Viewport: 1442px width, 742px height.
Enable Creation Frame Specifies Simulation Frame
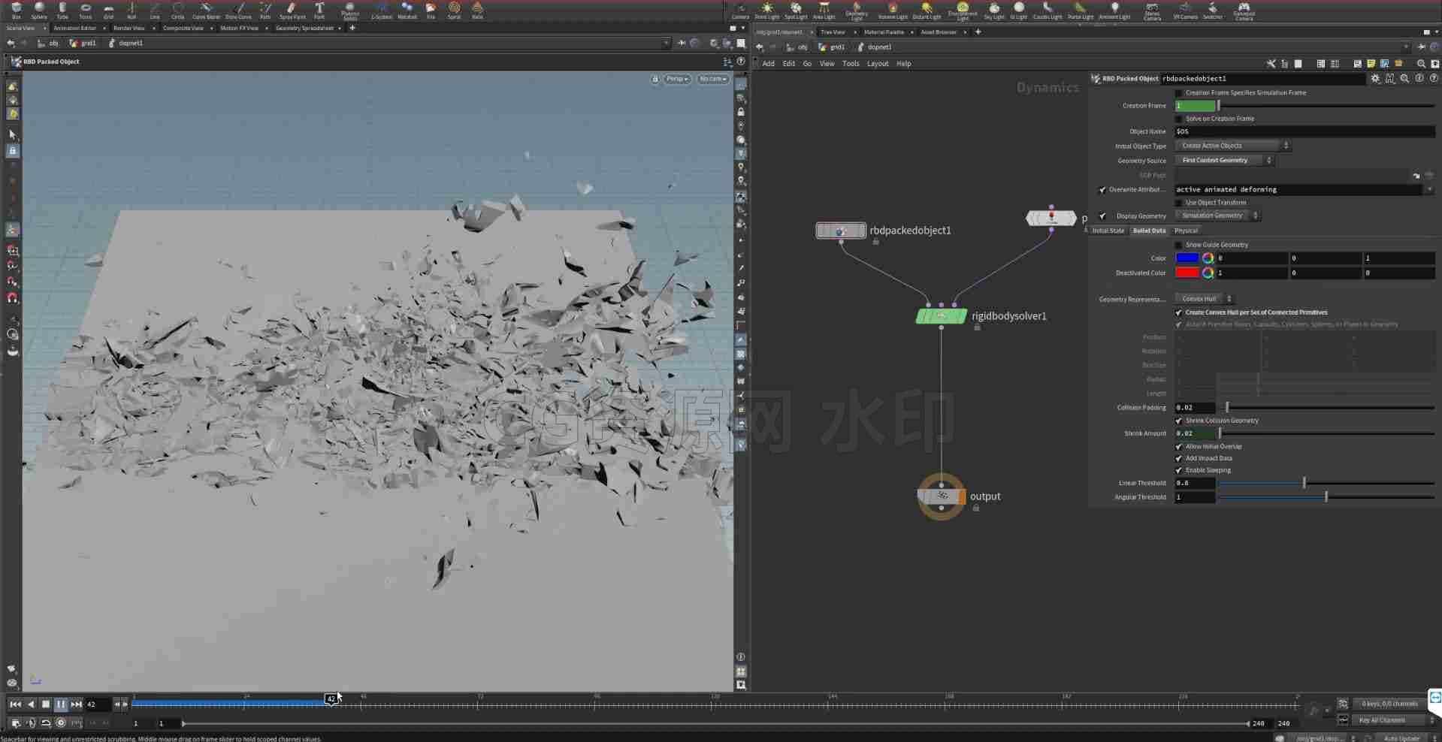1178,93
